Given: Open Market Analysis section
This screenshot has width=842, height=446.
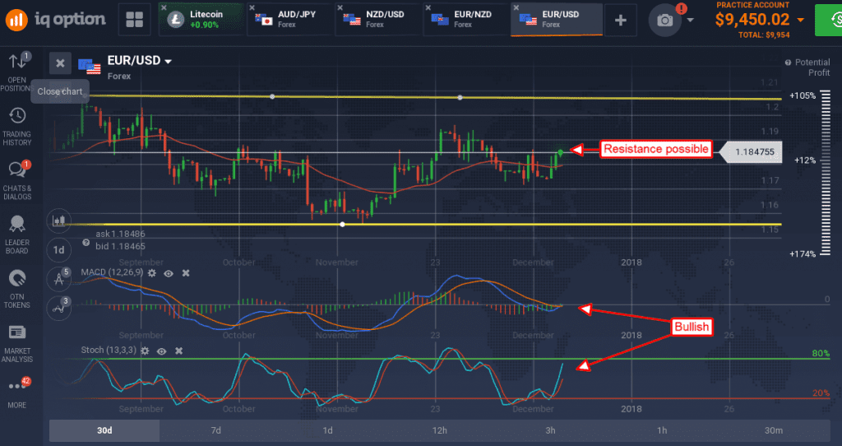Looking at the screenshot, I should coord(17,344).
